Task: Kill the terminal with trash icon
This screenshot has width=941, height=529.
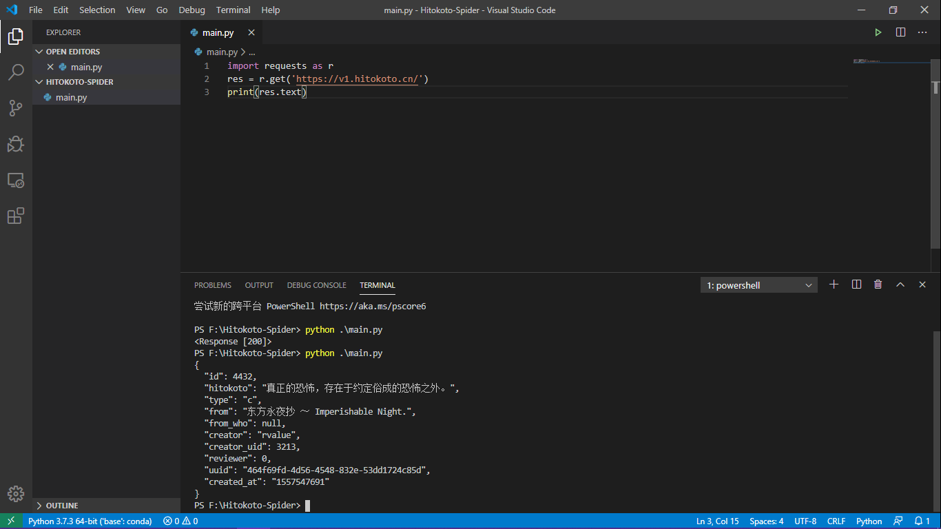Action: (x=878, y=284)
